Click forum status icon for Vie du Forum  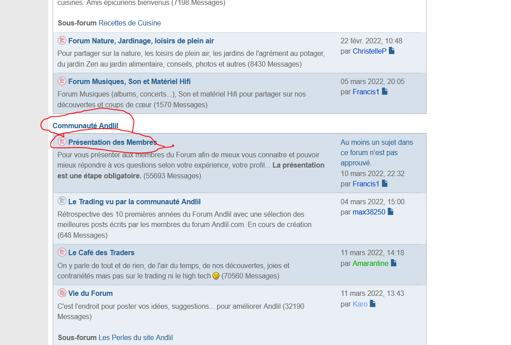[62, 293]
